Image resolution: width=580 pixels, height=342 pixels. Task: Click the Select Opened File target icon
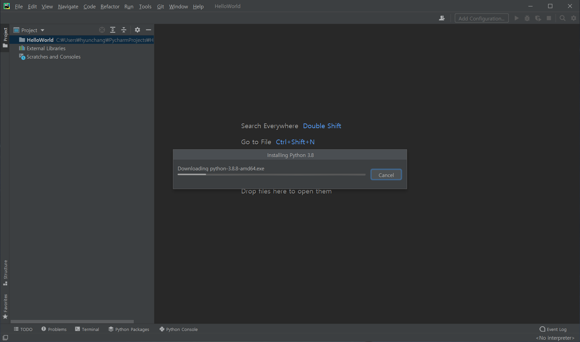click(102, 30)
